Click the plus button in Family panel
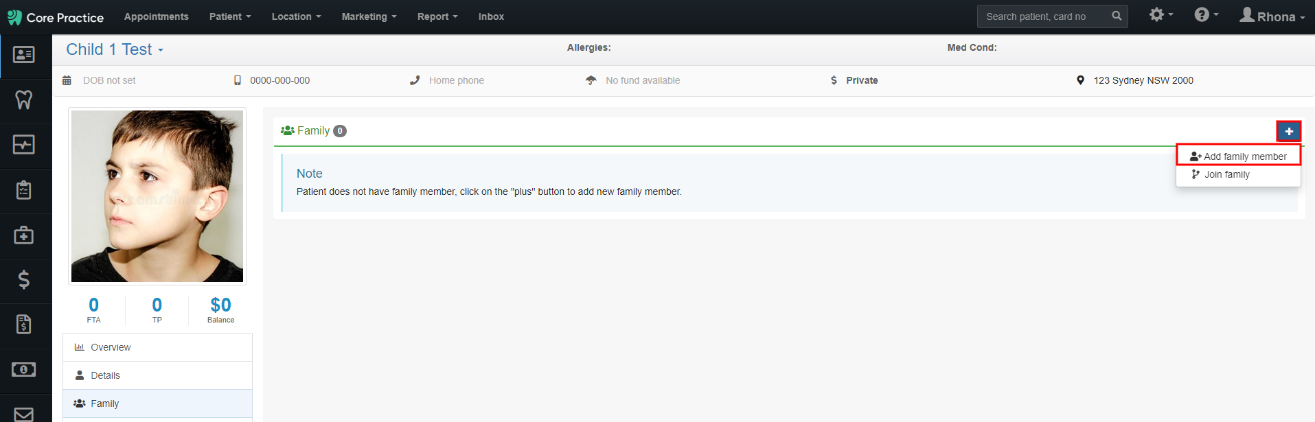Image resolution: width=1315 pixels, height=422 pixels. click(x=1289, y=131)
